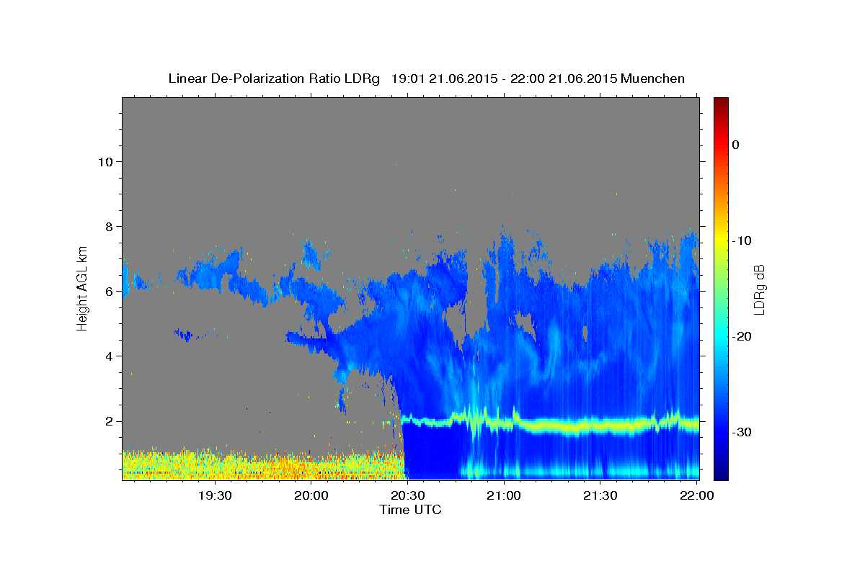Click the colorbar value -30 label
The height and width of the screenshot is (576, 865).
click(742, 432)
